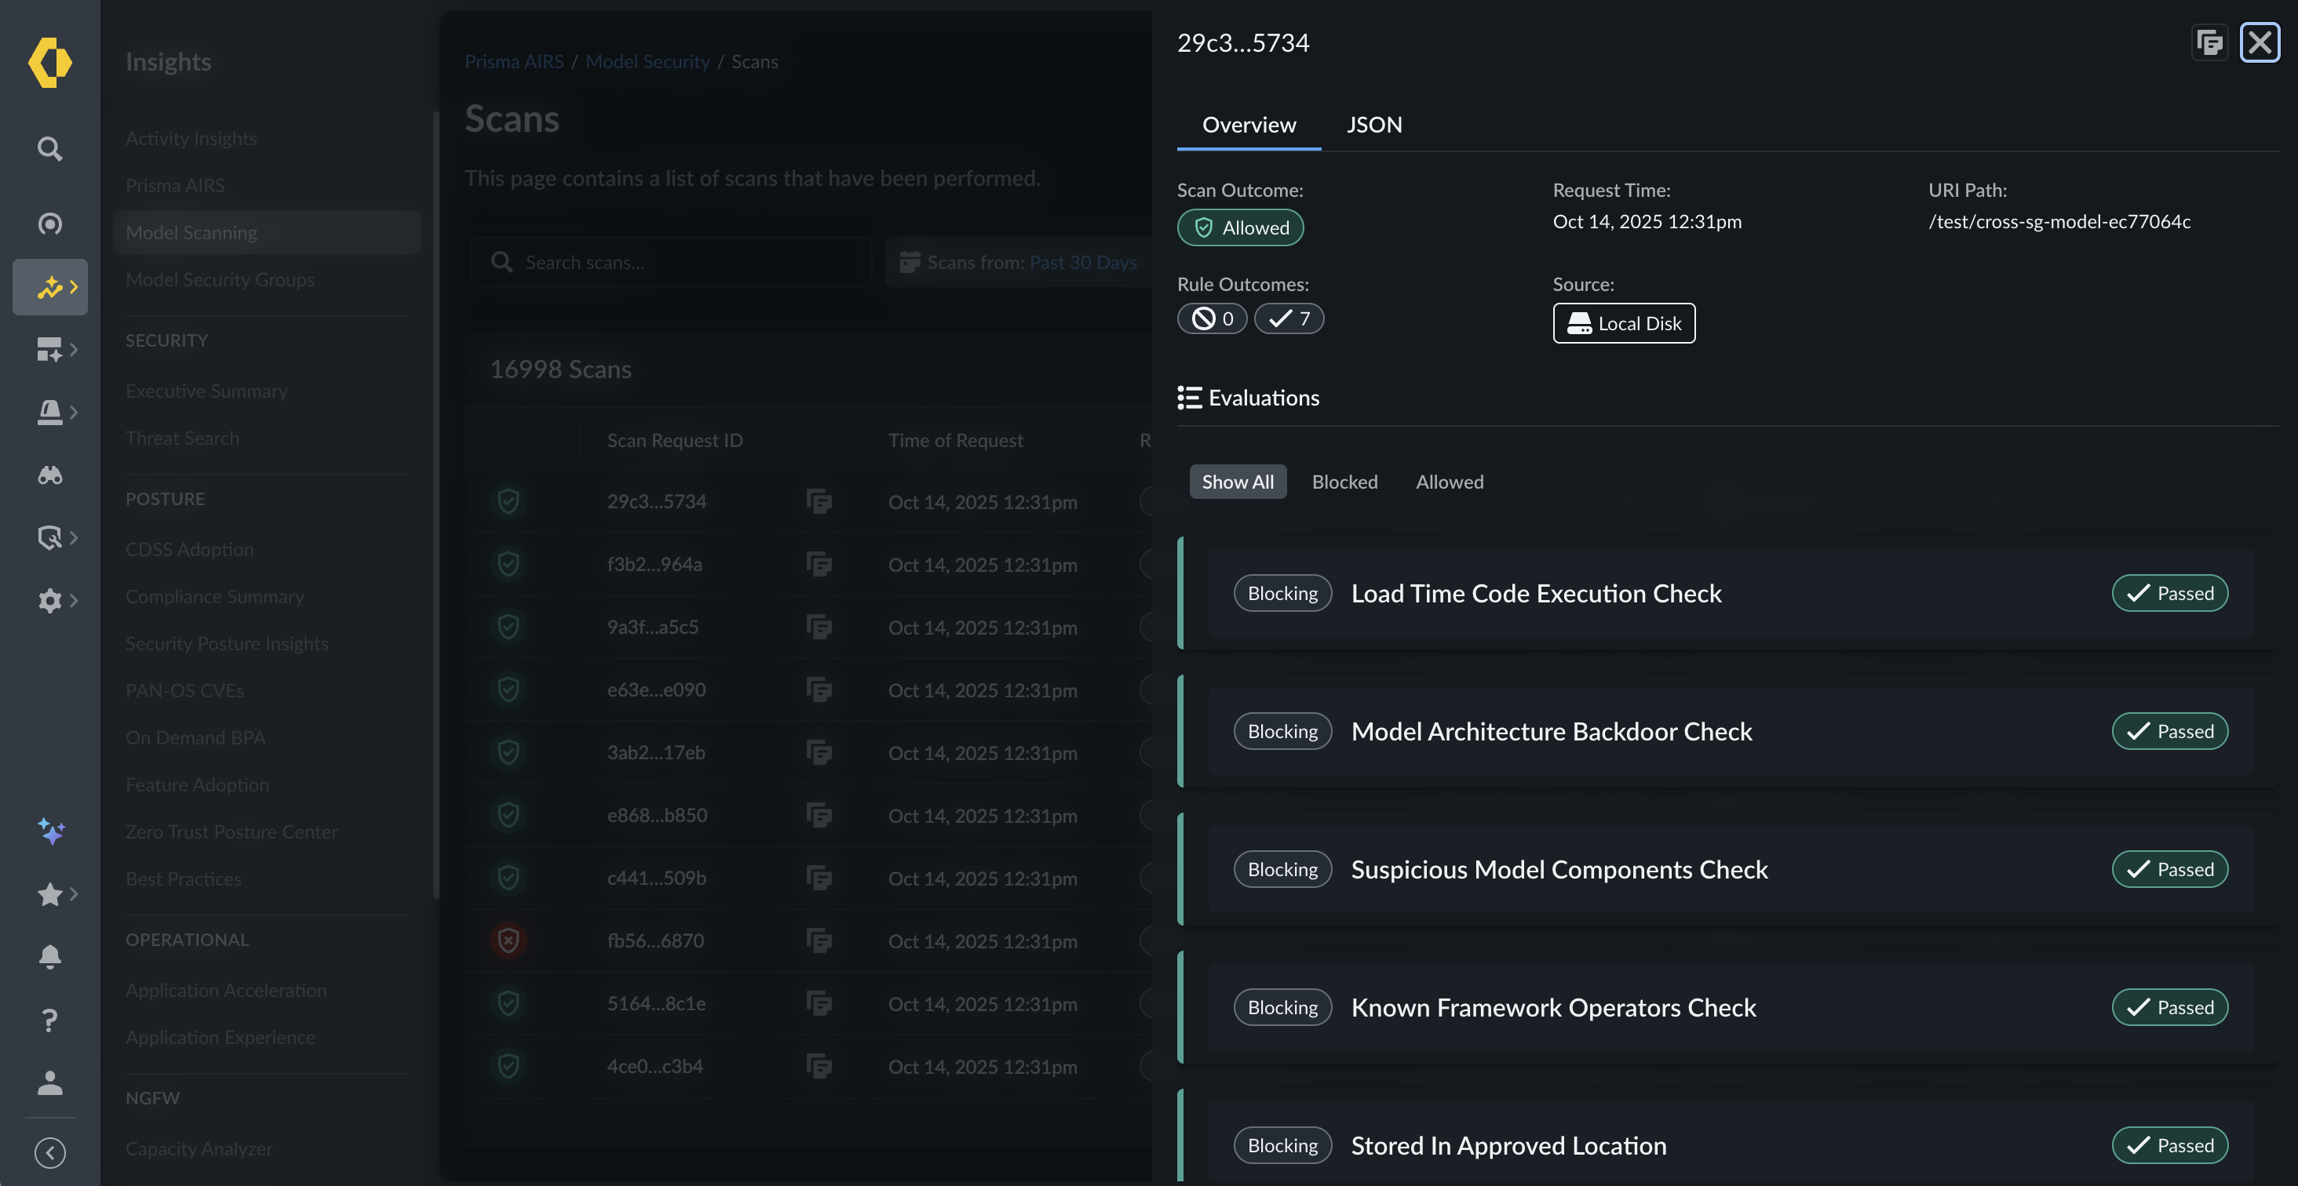Open the user profile icon

(x=50, y=1082)
